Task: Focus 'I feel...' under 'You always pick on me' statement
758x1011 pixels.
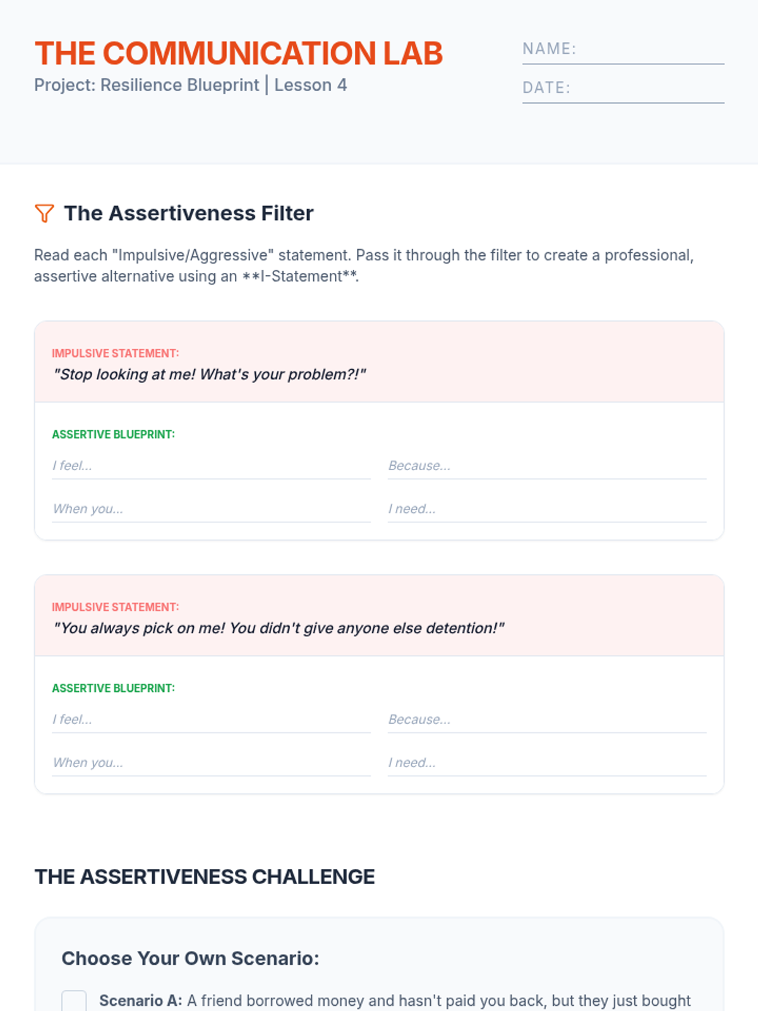Action: coord(211,720)
